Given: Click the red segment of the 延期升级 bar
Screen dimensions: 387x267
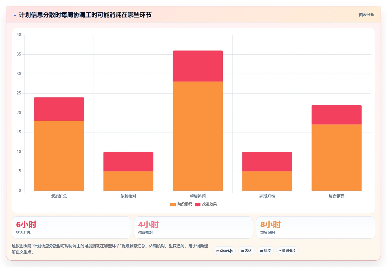Looking at the screenshot, I should (x=267, y=161).
